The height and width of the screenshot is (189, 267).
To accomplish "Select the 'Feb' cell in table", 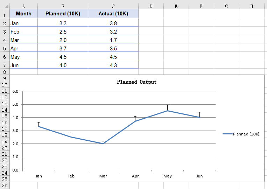I will tap(24, 31).
